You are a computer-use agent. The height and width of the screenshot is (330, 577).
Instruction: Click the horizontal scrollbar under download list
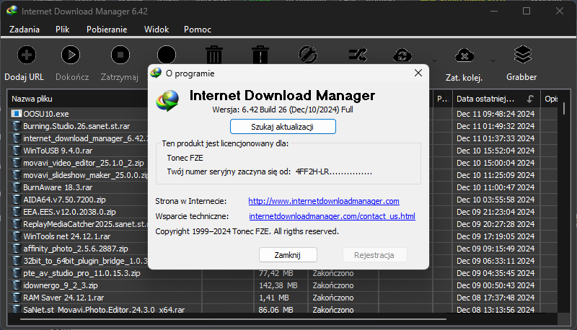click(x=233, y=319)
